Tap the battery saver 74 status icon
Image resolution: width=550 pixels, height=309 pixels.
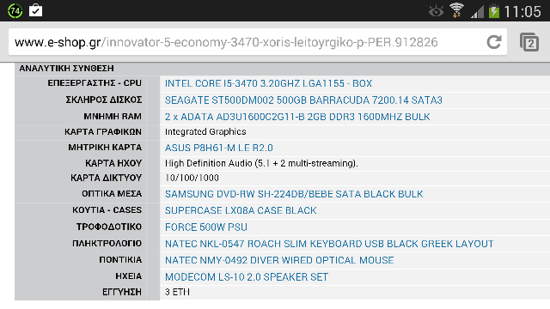click(15, 10)
